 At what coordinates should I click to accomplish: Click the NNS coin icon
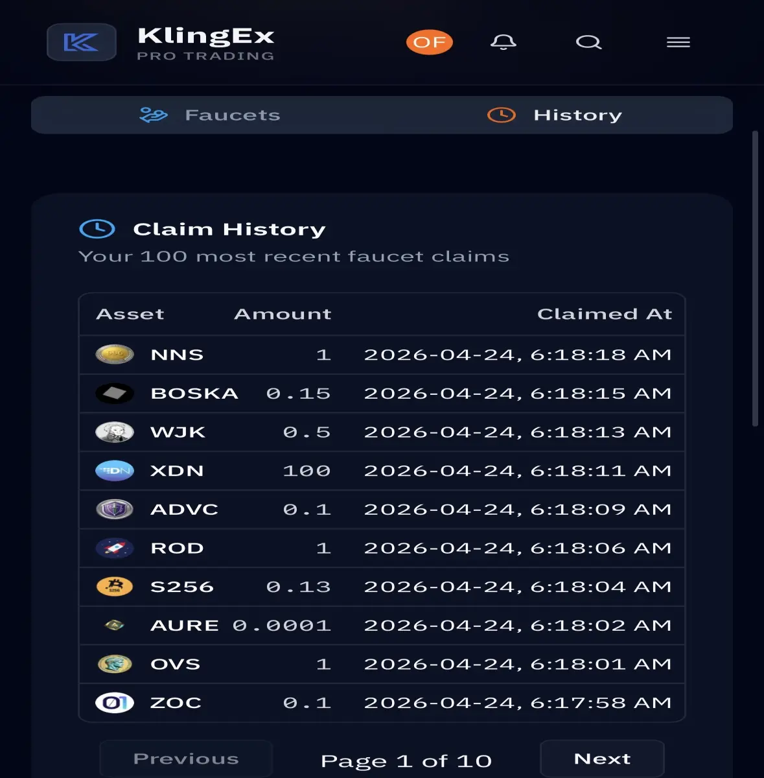tap(115, 355)
